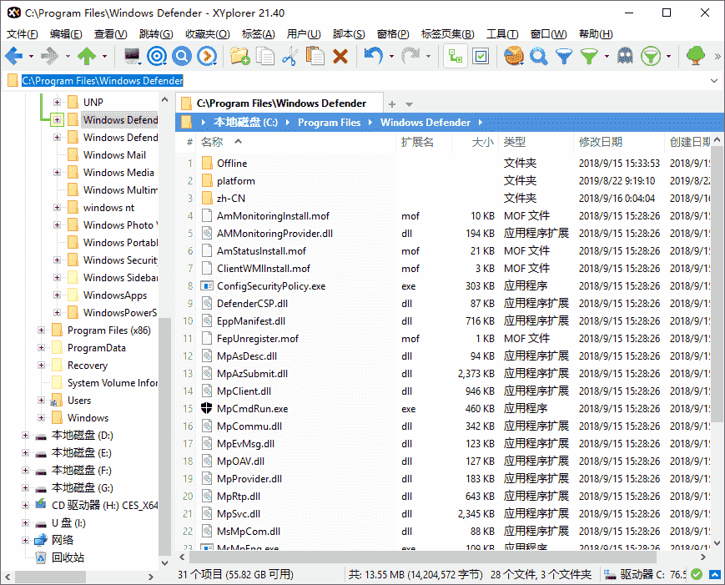This screenshot has height=585, width=725.
Task: Open the 文件(F) menu
Action: [x=23, y=33]
